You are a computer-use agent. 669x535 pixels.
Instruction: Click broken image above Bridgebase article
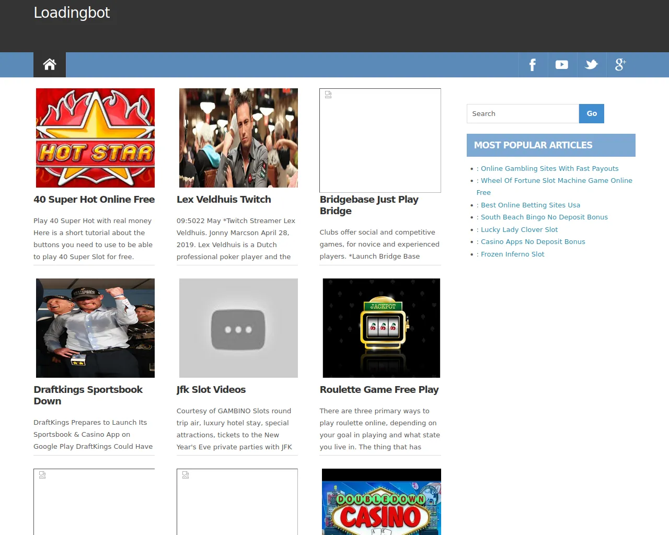click(x=380, y=141)
